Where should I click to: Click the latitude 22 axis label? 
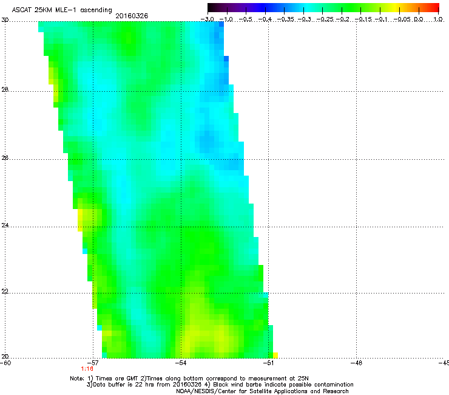(5, 292)
